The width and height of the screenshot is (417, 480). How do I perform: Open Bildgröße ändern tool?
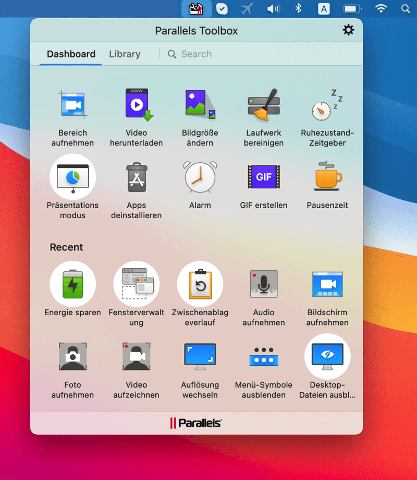point(200,104)
